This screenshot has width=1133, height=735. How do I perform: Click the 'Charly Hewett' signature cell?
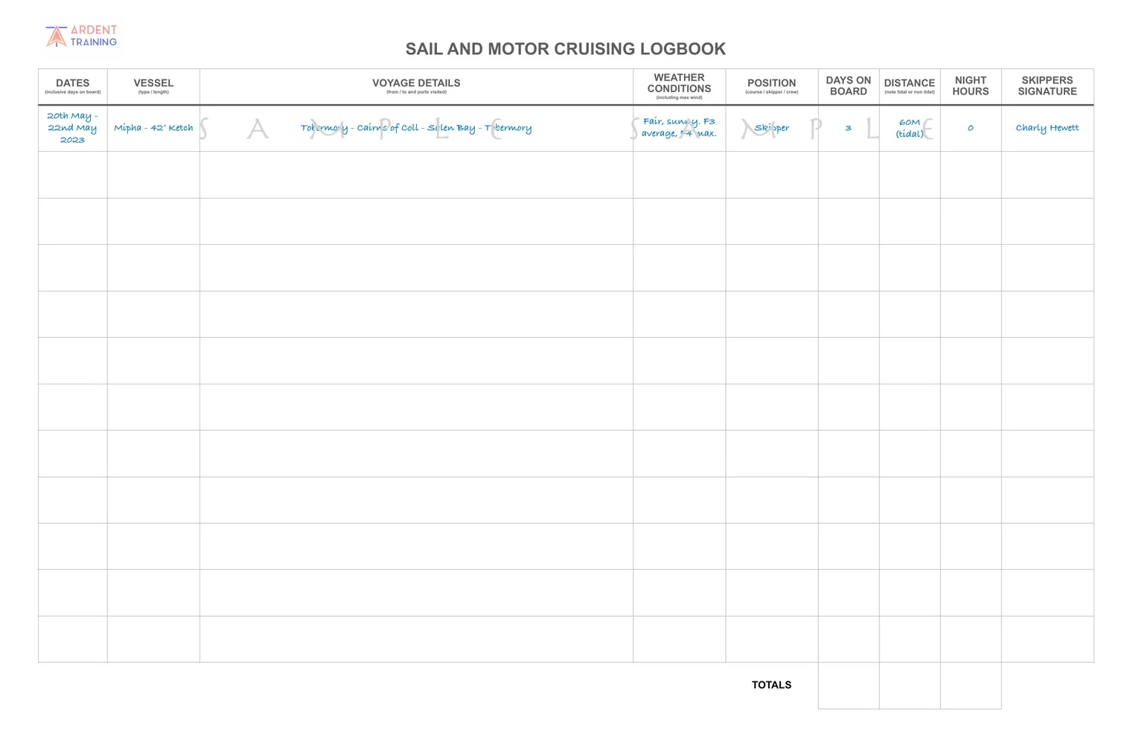[x=1047, y=128]
